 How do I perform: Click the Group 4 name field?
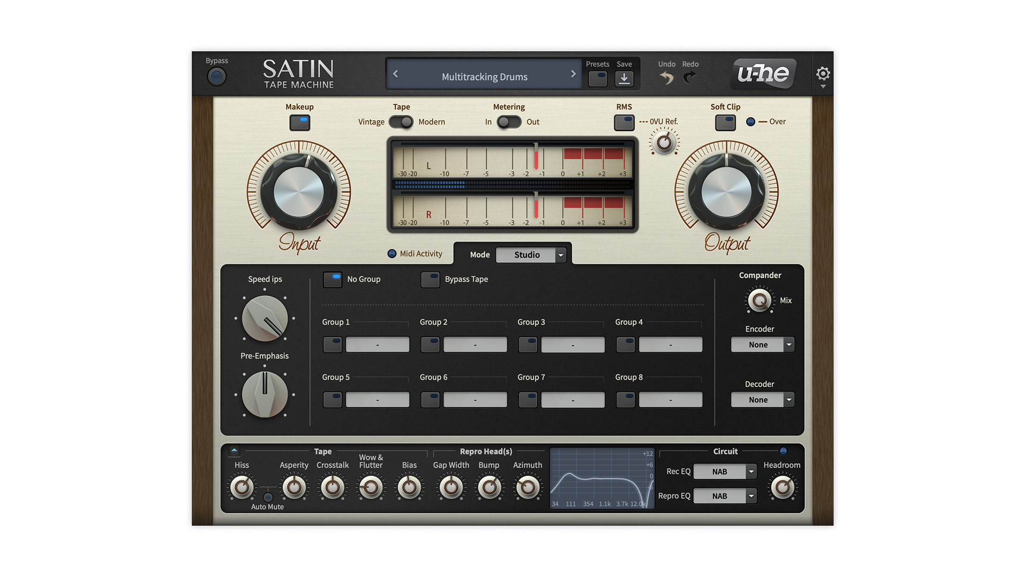point(671,345)
